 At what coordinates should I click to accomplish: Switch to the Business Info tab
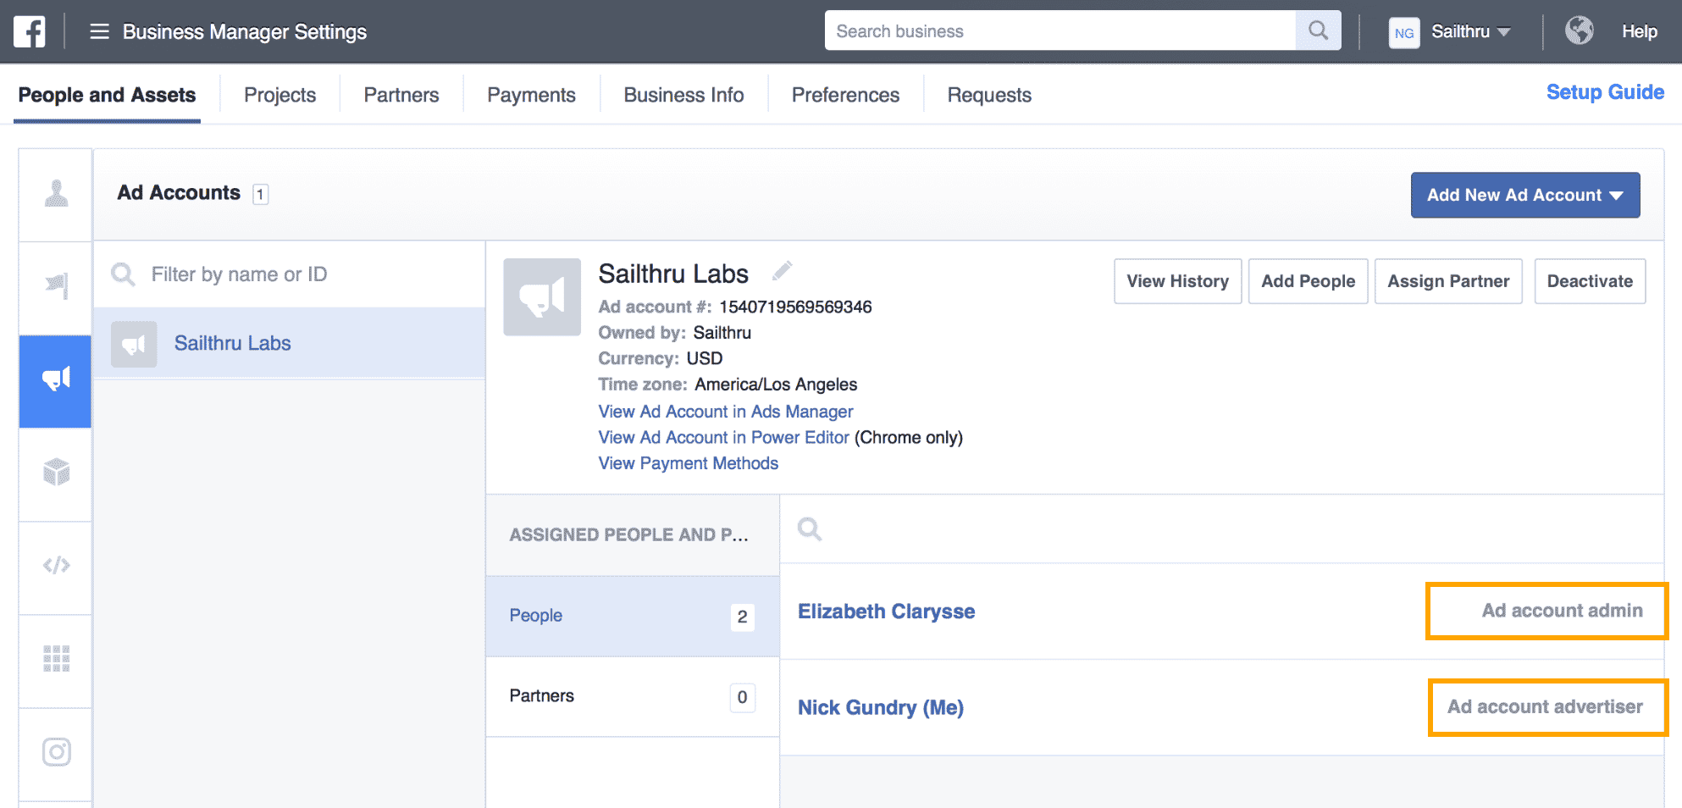(683, 95)
